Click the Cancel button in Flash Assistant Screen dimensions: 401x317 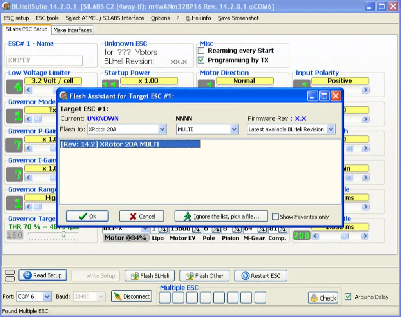click(142, 216)
